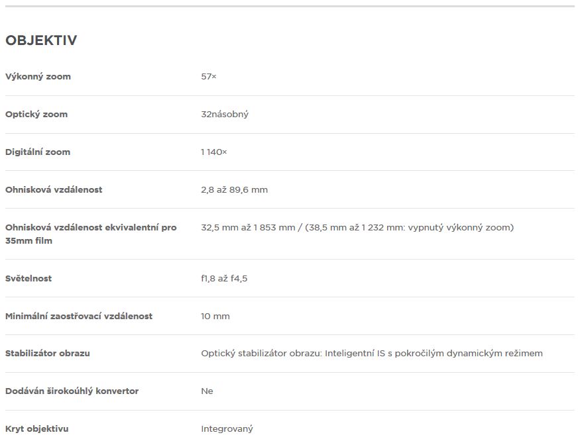
Task: Click the OBJEKTIV section heading
Action: coord(41,40)
